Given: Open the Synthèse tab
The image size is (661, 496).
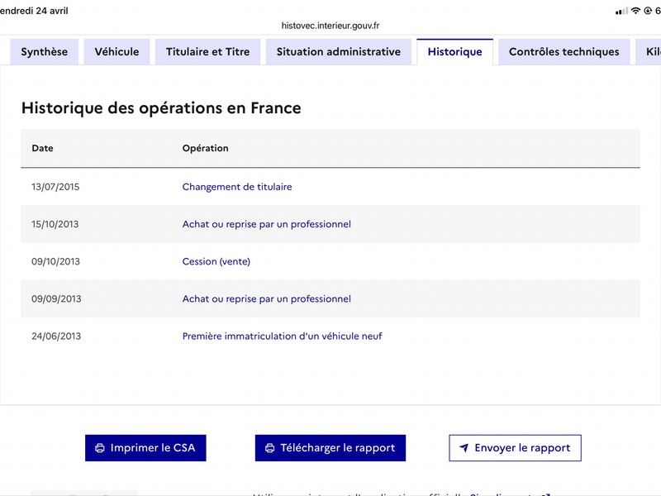Looking at the screenshot, I should [x=45, y=52].
